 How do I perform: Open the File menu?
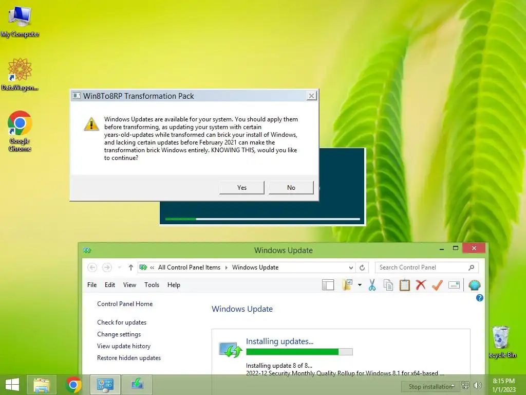[92, 285]
